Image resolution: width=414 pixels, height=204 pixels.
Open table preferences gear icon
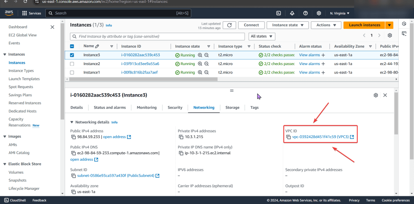click(x=390, y=36)
